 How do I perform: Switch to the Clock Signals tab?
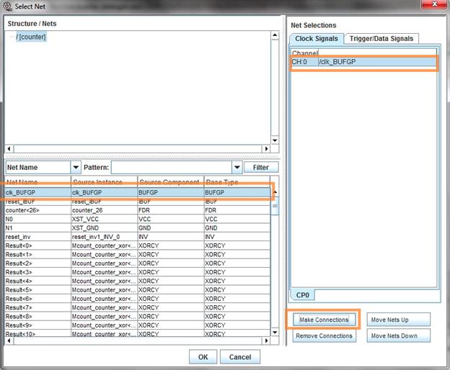316,39
